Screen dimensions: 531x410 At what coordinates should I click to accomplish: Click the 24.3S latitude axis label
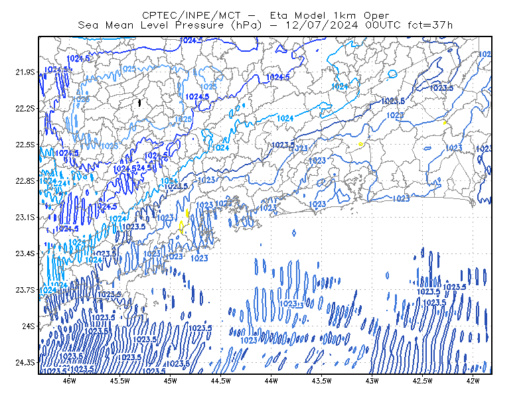click(25, 363)
